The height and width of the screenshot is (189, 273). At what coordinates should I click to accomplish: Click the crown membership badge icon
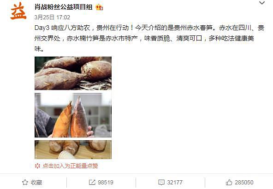click(99, 7)
